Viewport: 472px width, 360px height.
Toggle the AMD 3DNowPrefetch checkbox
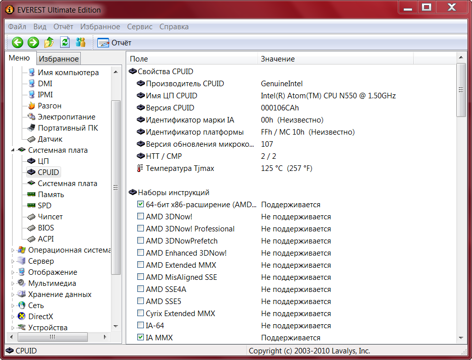[x=140, y=240]
